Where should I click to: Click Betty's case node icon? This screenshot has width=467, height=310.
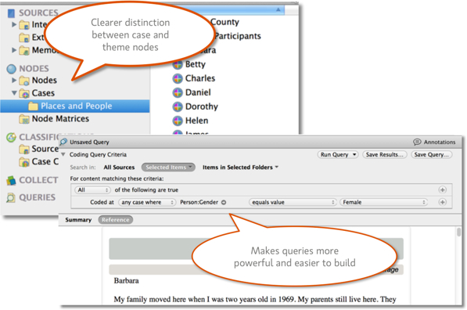pyautogui.click(x=178, y=64)
